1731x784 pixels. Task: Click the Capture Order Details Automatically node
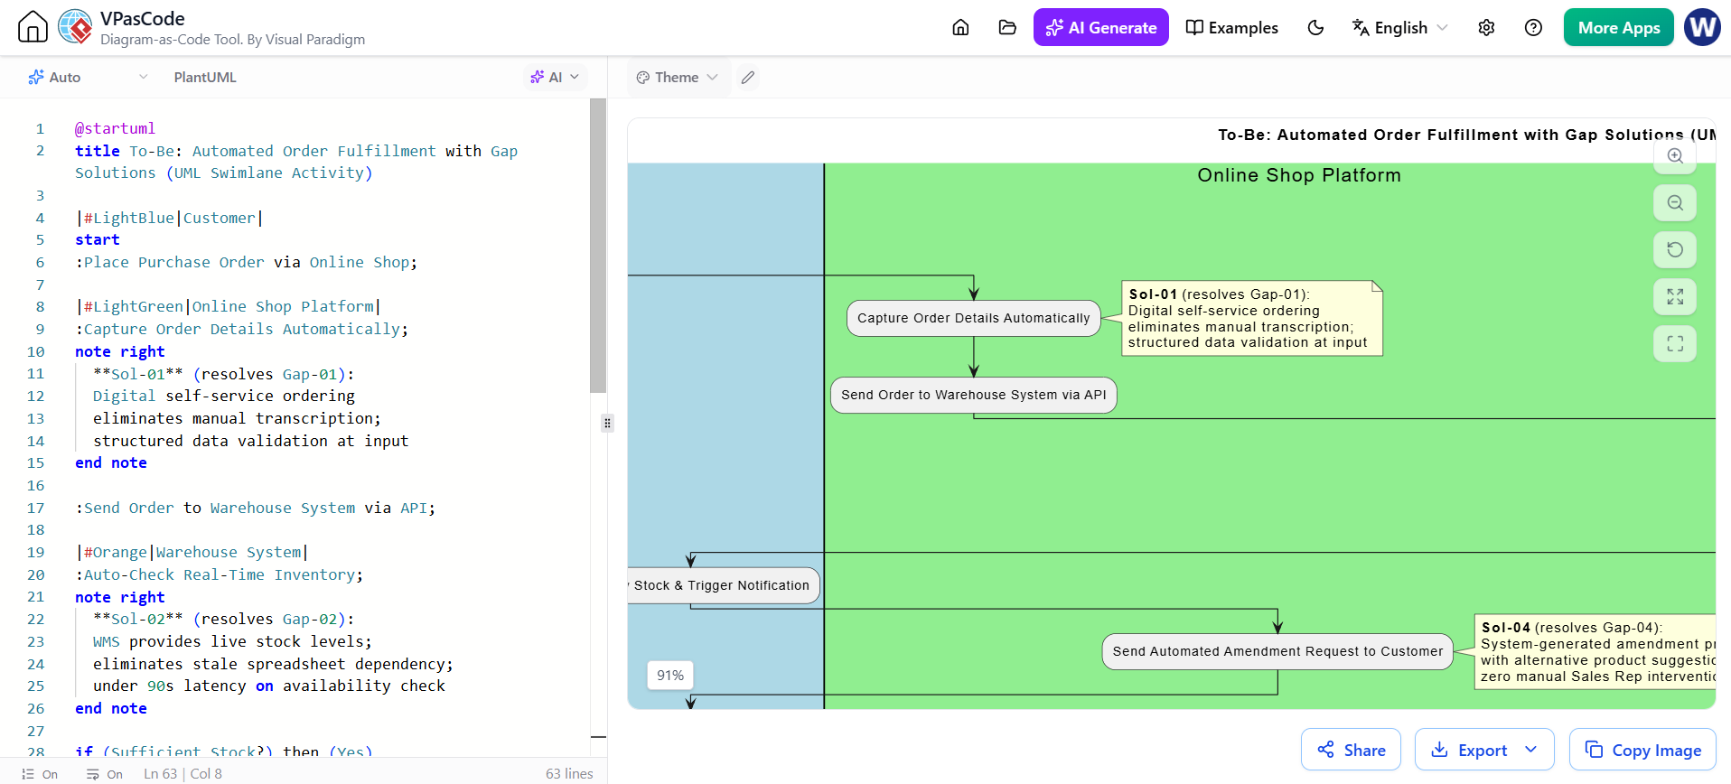point(973,318)
